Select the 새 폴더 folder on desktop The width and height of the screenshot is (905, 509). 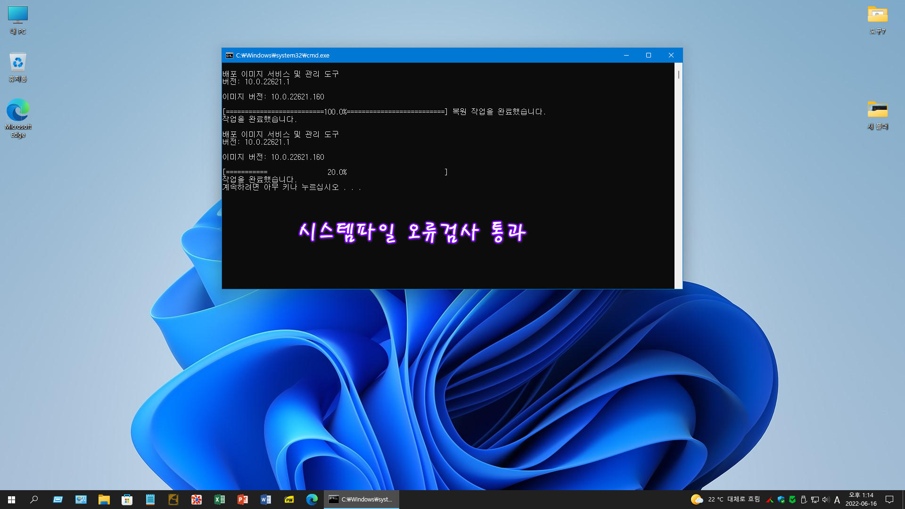[x=878, y=115]
